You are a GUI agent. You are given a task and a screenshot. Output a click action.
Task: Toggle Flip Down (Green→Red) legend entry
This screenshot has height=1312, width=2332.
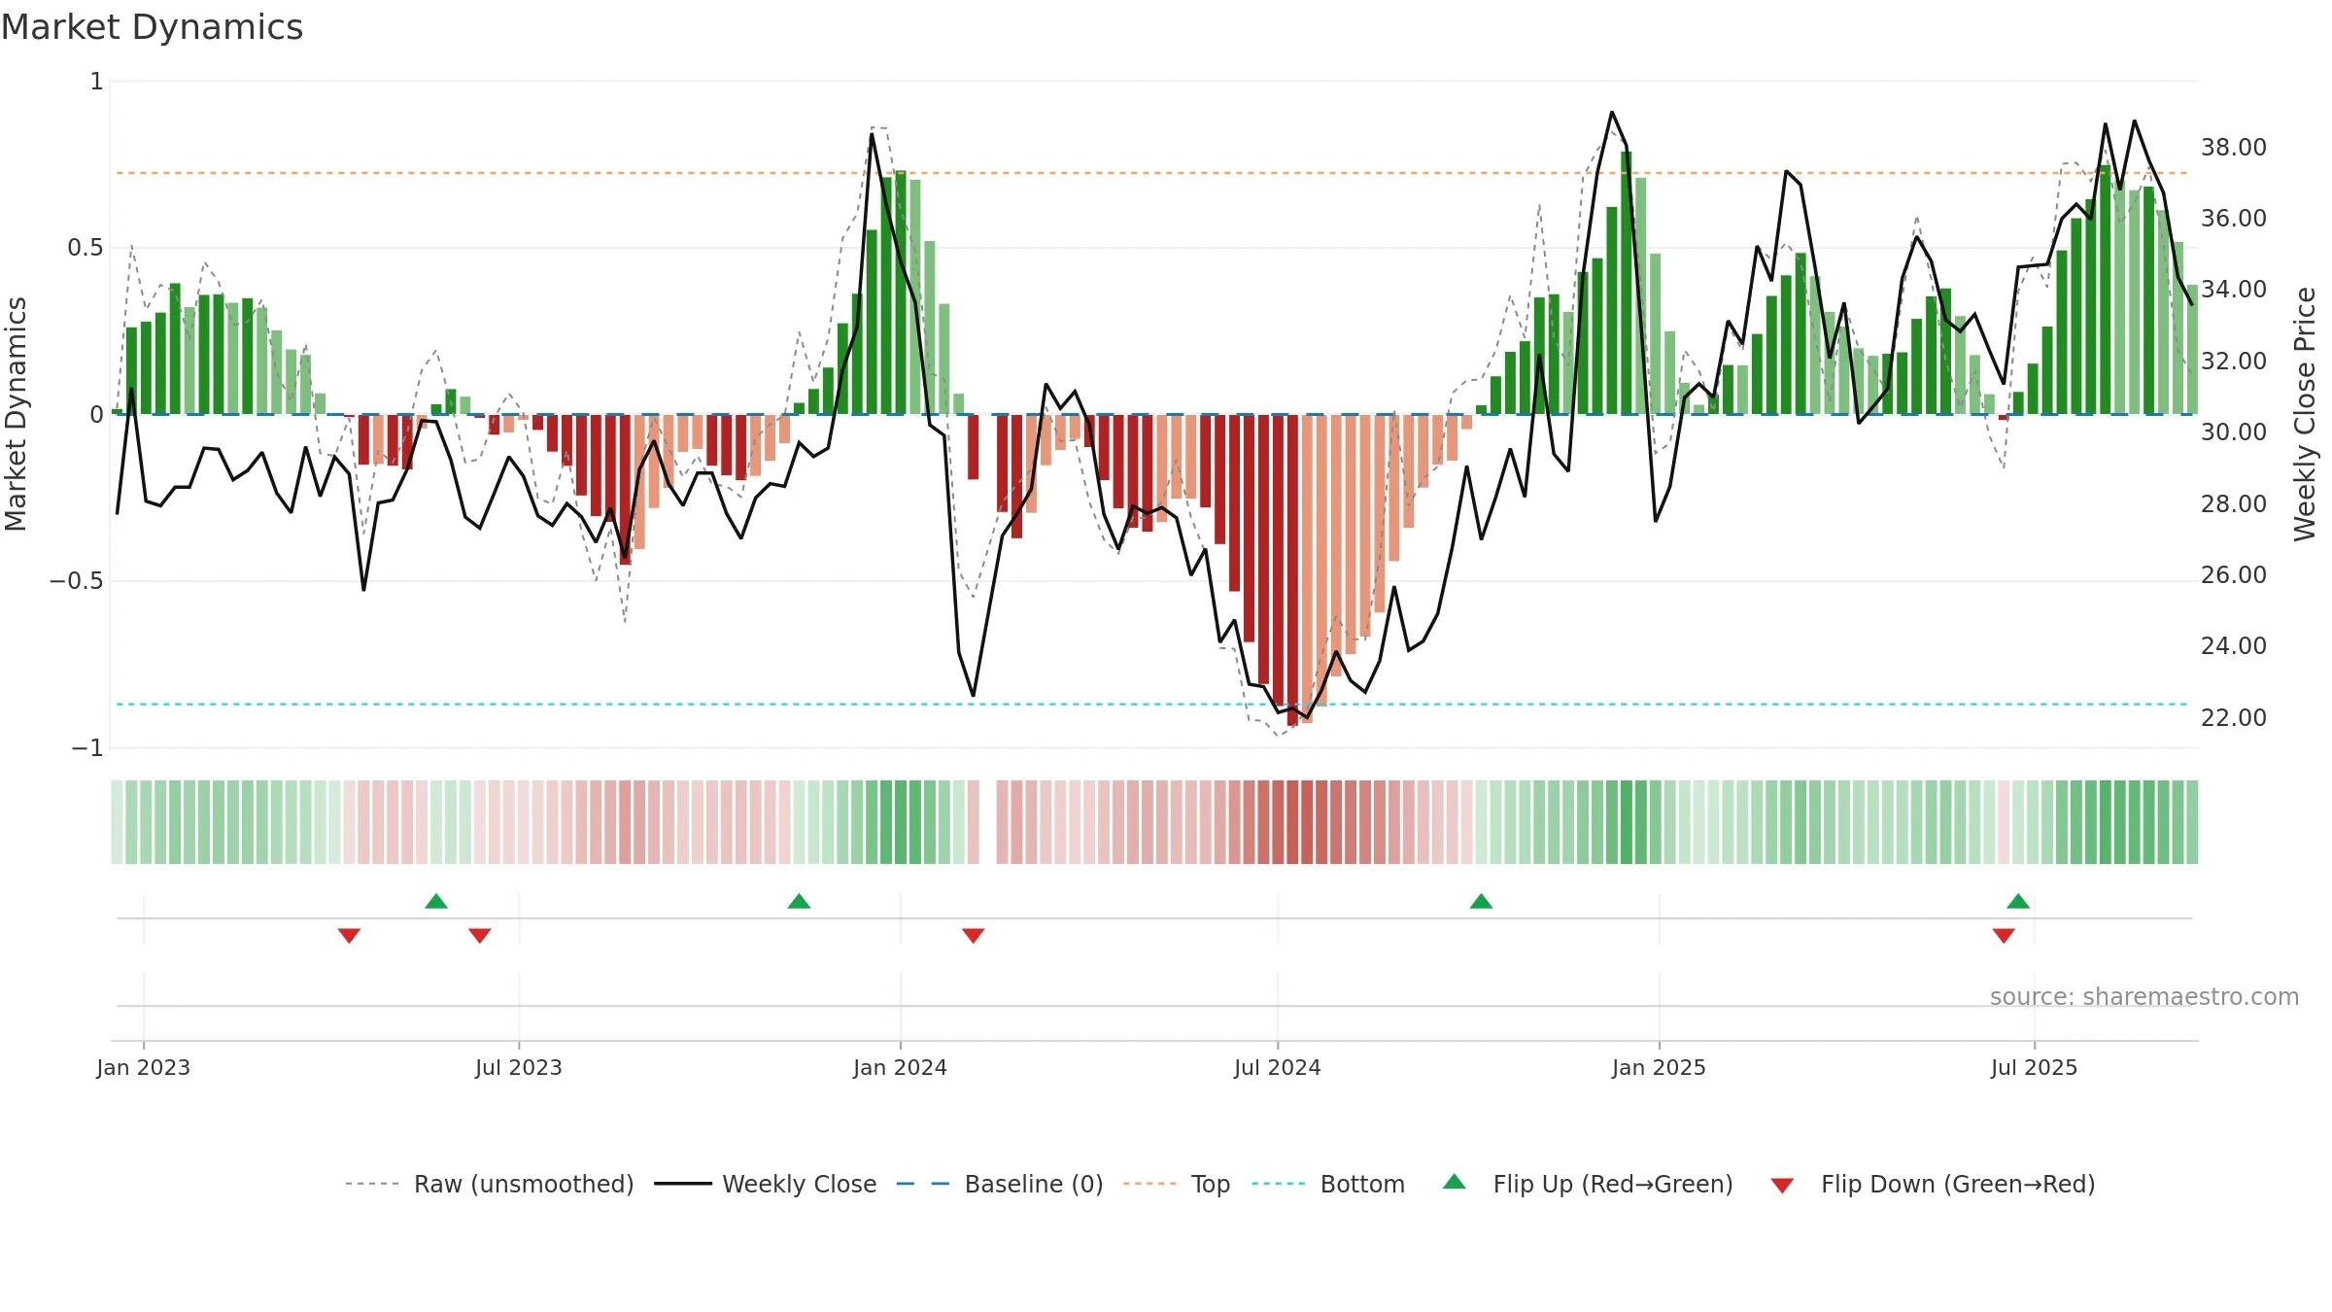(1933, 1184)
